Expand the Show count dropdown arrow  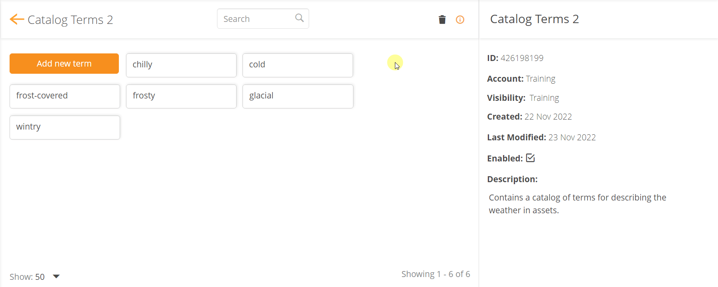click(x=56, y=277)
